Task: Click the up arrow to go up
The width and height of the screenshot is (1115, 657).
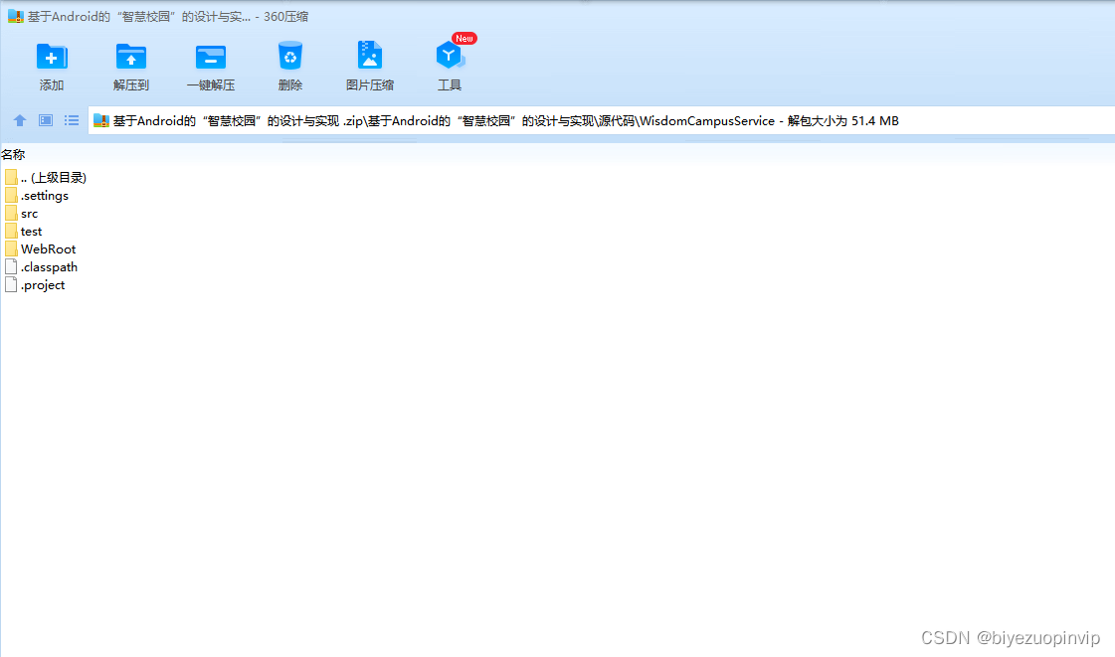Action: coord(19,120)
